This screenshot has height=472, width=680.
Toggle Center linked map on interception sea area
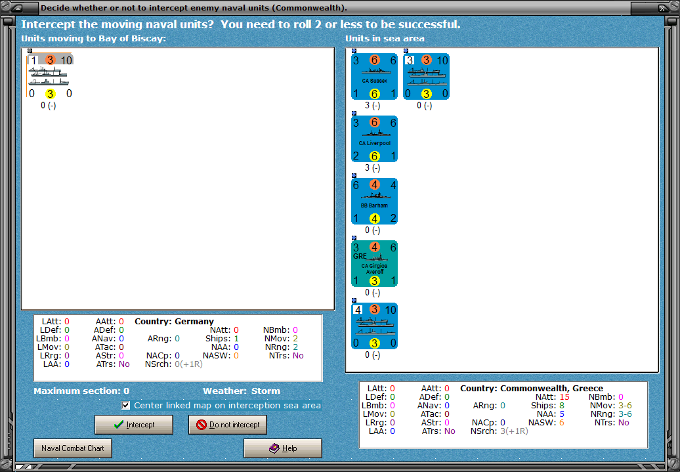pos(126,406)
